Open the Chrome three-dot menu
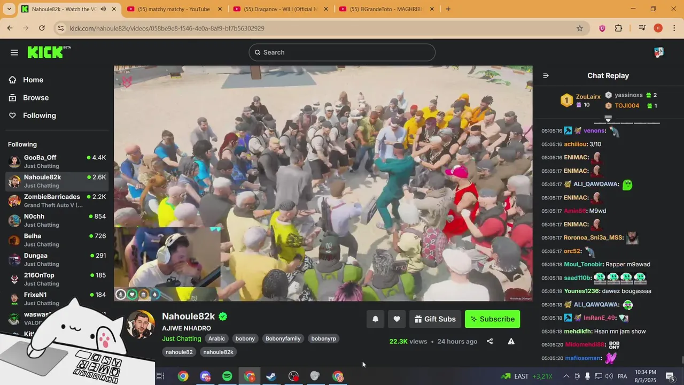Image resolution: width=684 pixels, height=385 pixels. pos(674,28)
